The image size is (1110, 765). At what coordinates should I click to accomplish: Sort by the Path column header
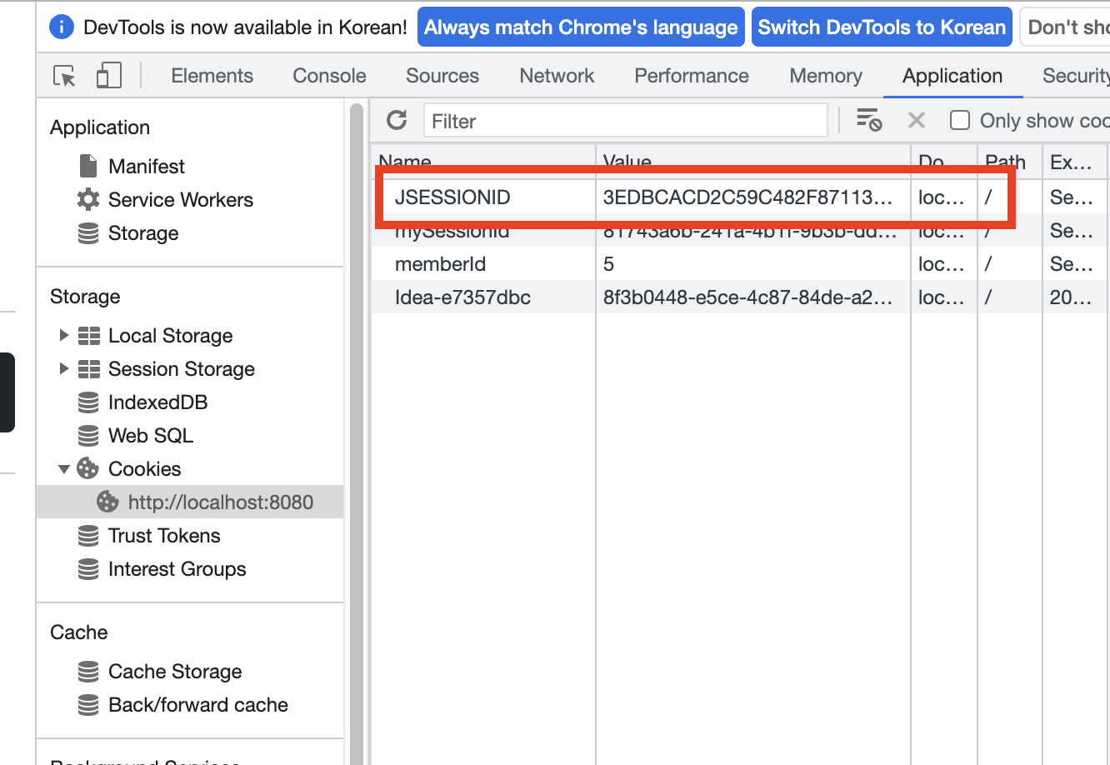point(1009,160)
